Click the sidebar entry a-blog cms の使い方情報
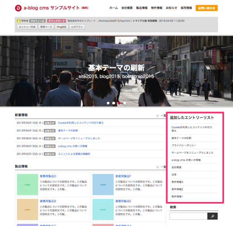This screenshot has width=233, height=226. (186, 160)
